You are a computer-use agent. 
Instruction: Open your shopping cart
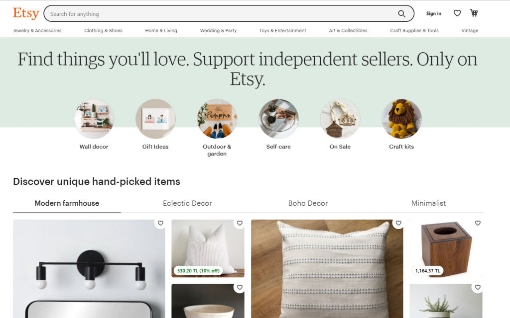[474, 13]
